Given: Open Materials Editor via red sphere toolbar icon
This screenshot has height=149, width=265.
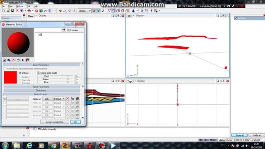Looking at the screenshot, I should 36,11.
